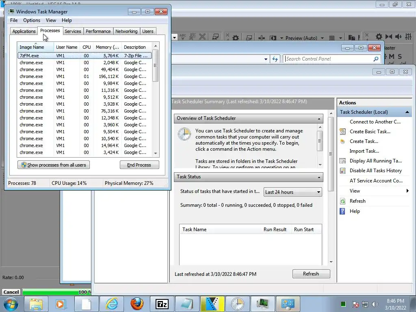Open the Task Manager File menu
Viewport: 416px width, 312px height.
[14, 20]
